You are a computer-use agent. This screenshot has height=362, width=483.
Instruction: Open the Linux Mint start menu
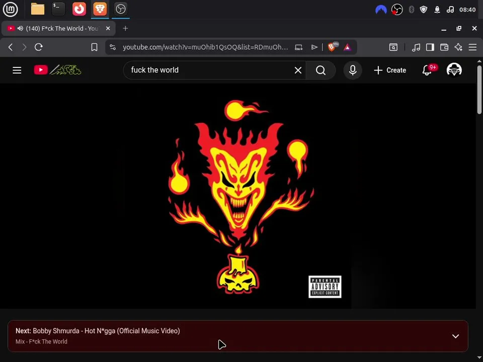coord(10,9)
